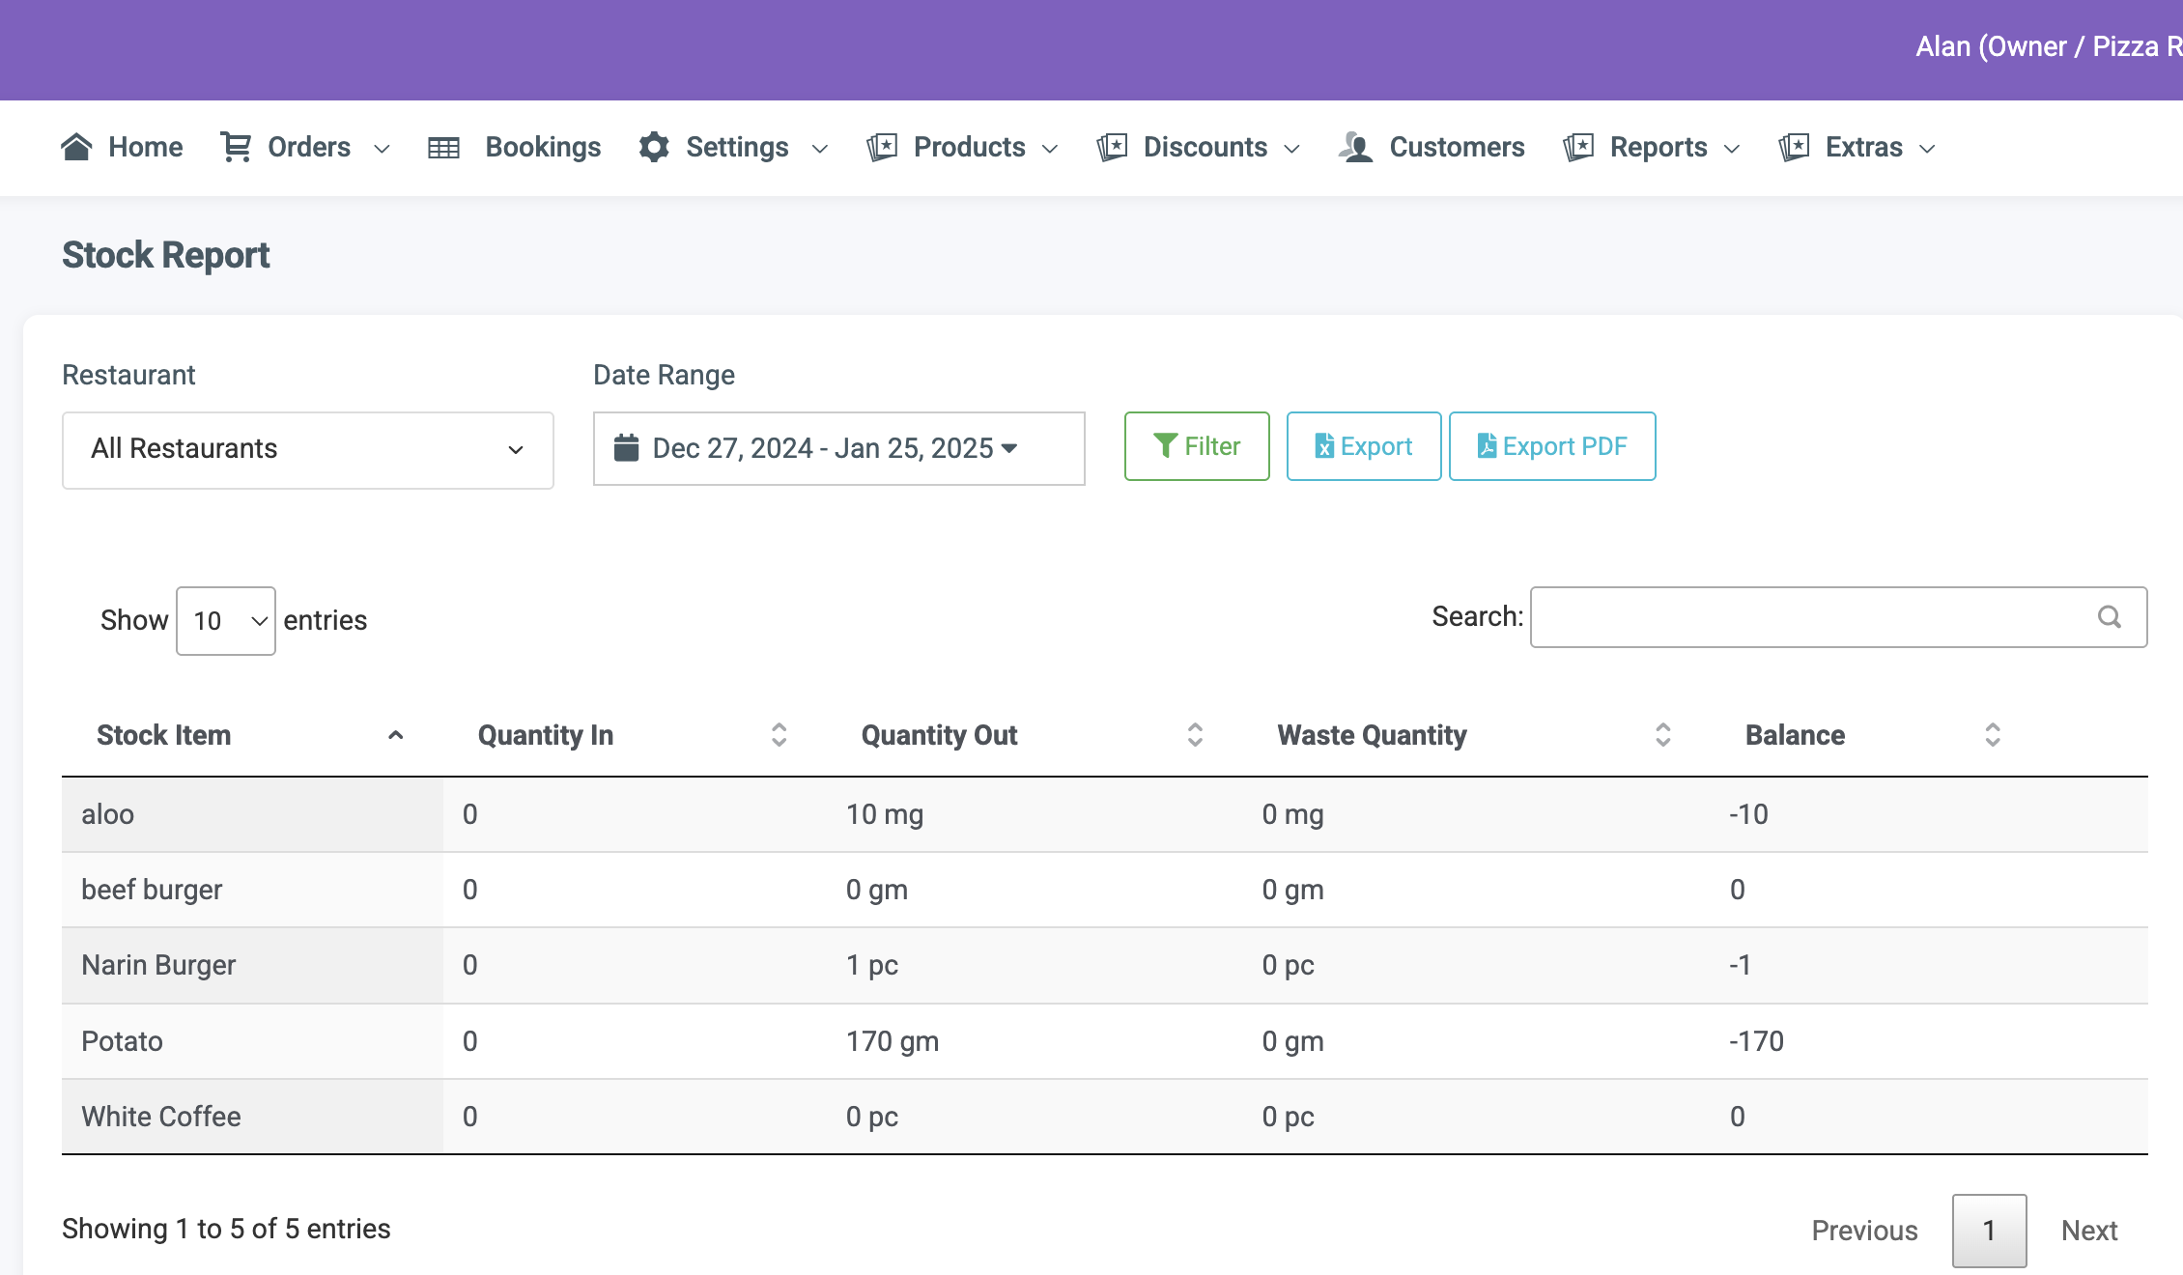Sort by Waste Quantity arrows icon

(1663, 735)
